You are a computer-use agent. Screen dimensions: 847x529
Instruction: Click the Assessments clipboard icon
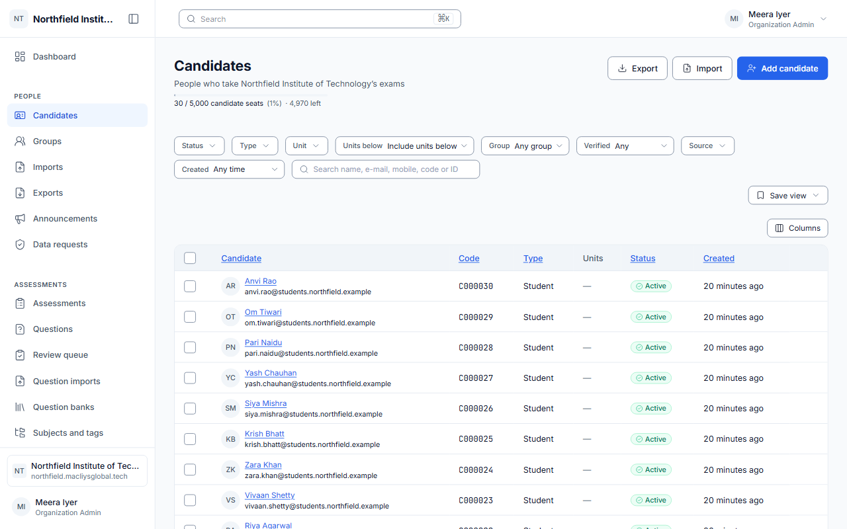(x=20, y=304)
